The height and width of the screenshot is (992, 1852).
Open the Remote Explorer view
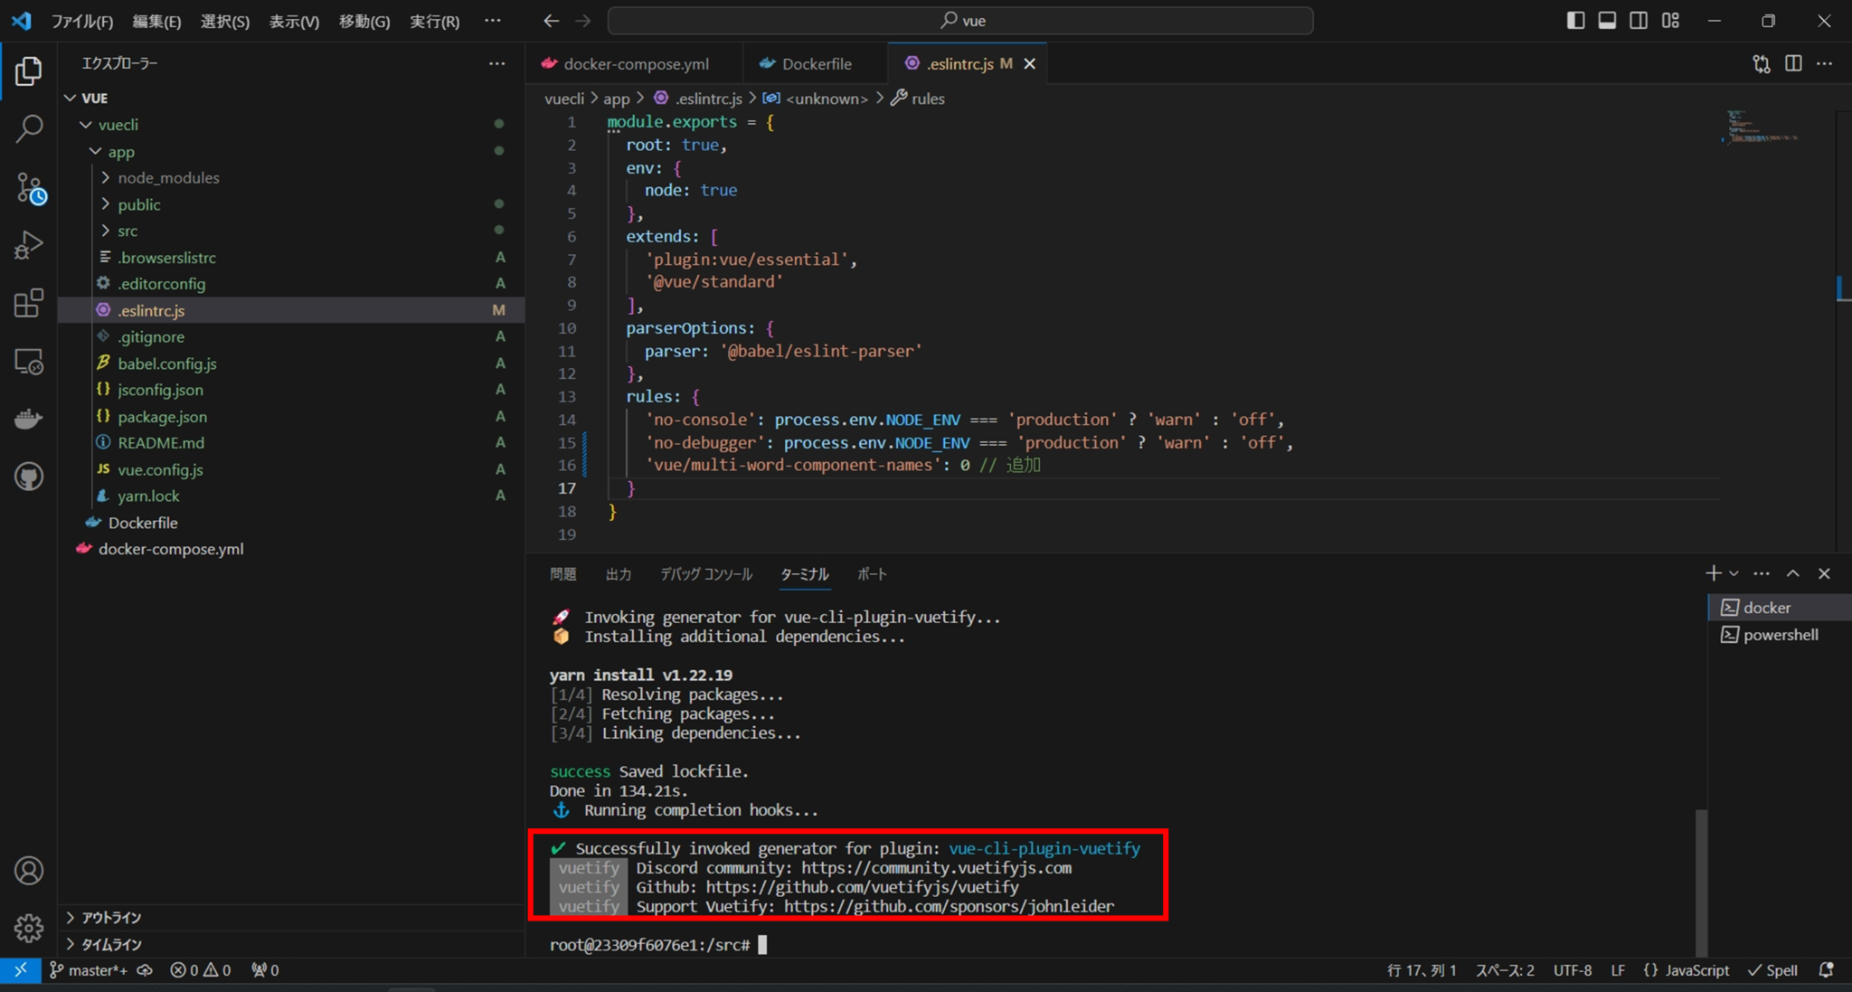pos(30,361)
